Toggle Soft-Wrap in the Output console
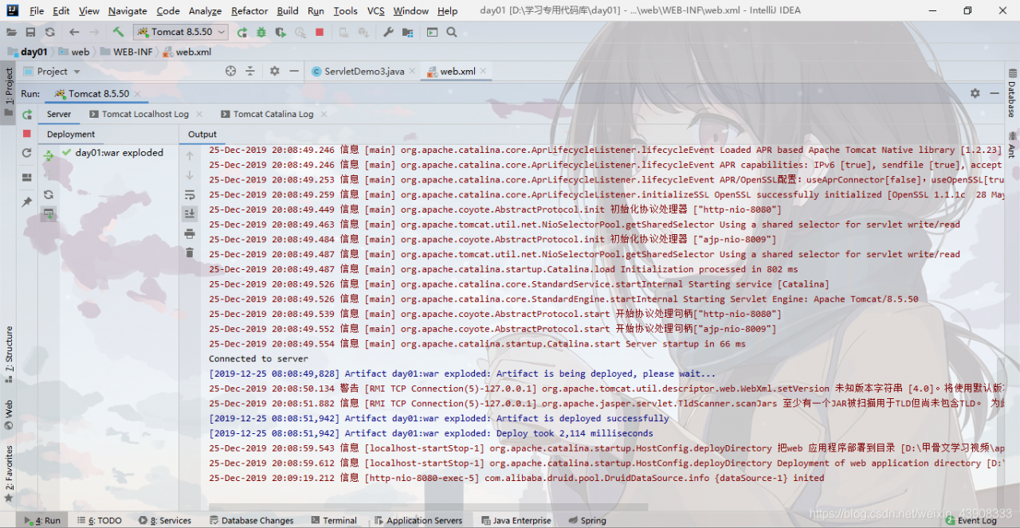Viewport: 1020px width, 528px height. pyautogui.click(x=190, y=194)
